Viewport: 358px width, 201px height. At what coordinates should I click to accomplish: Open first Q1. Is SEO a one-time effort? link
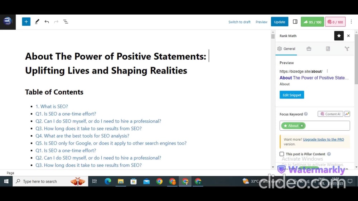pos(66,114)
